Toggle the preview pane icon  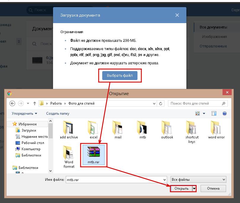pos(214,114)
